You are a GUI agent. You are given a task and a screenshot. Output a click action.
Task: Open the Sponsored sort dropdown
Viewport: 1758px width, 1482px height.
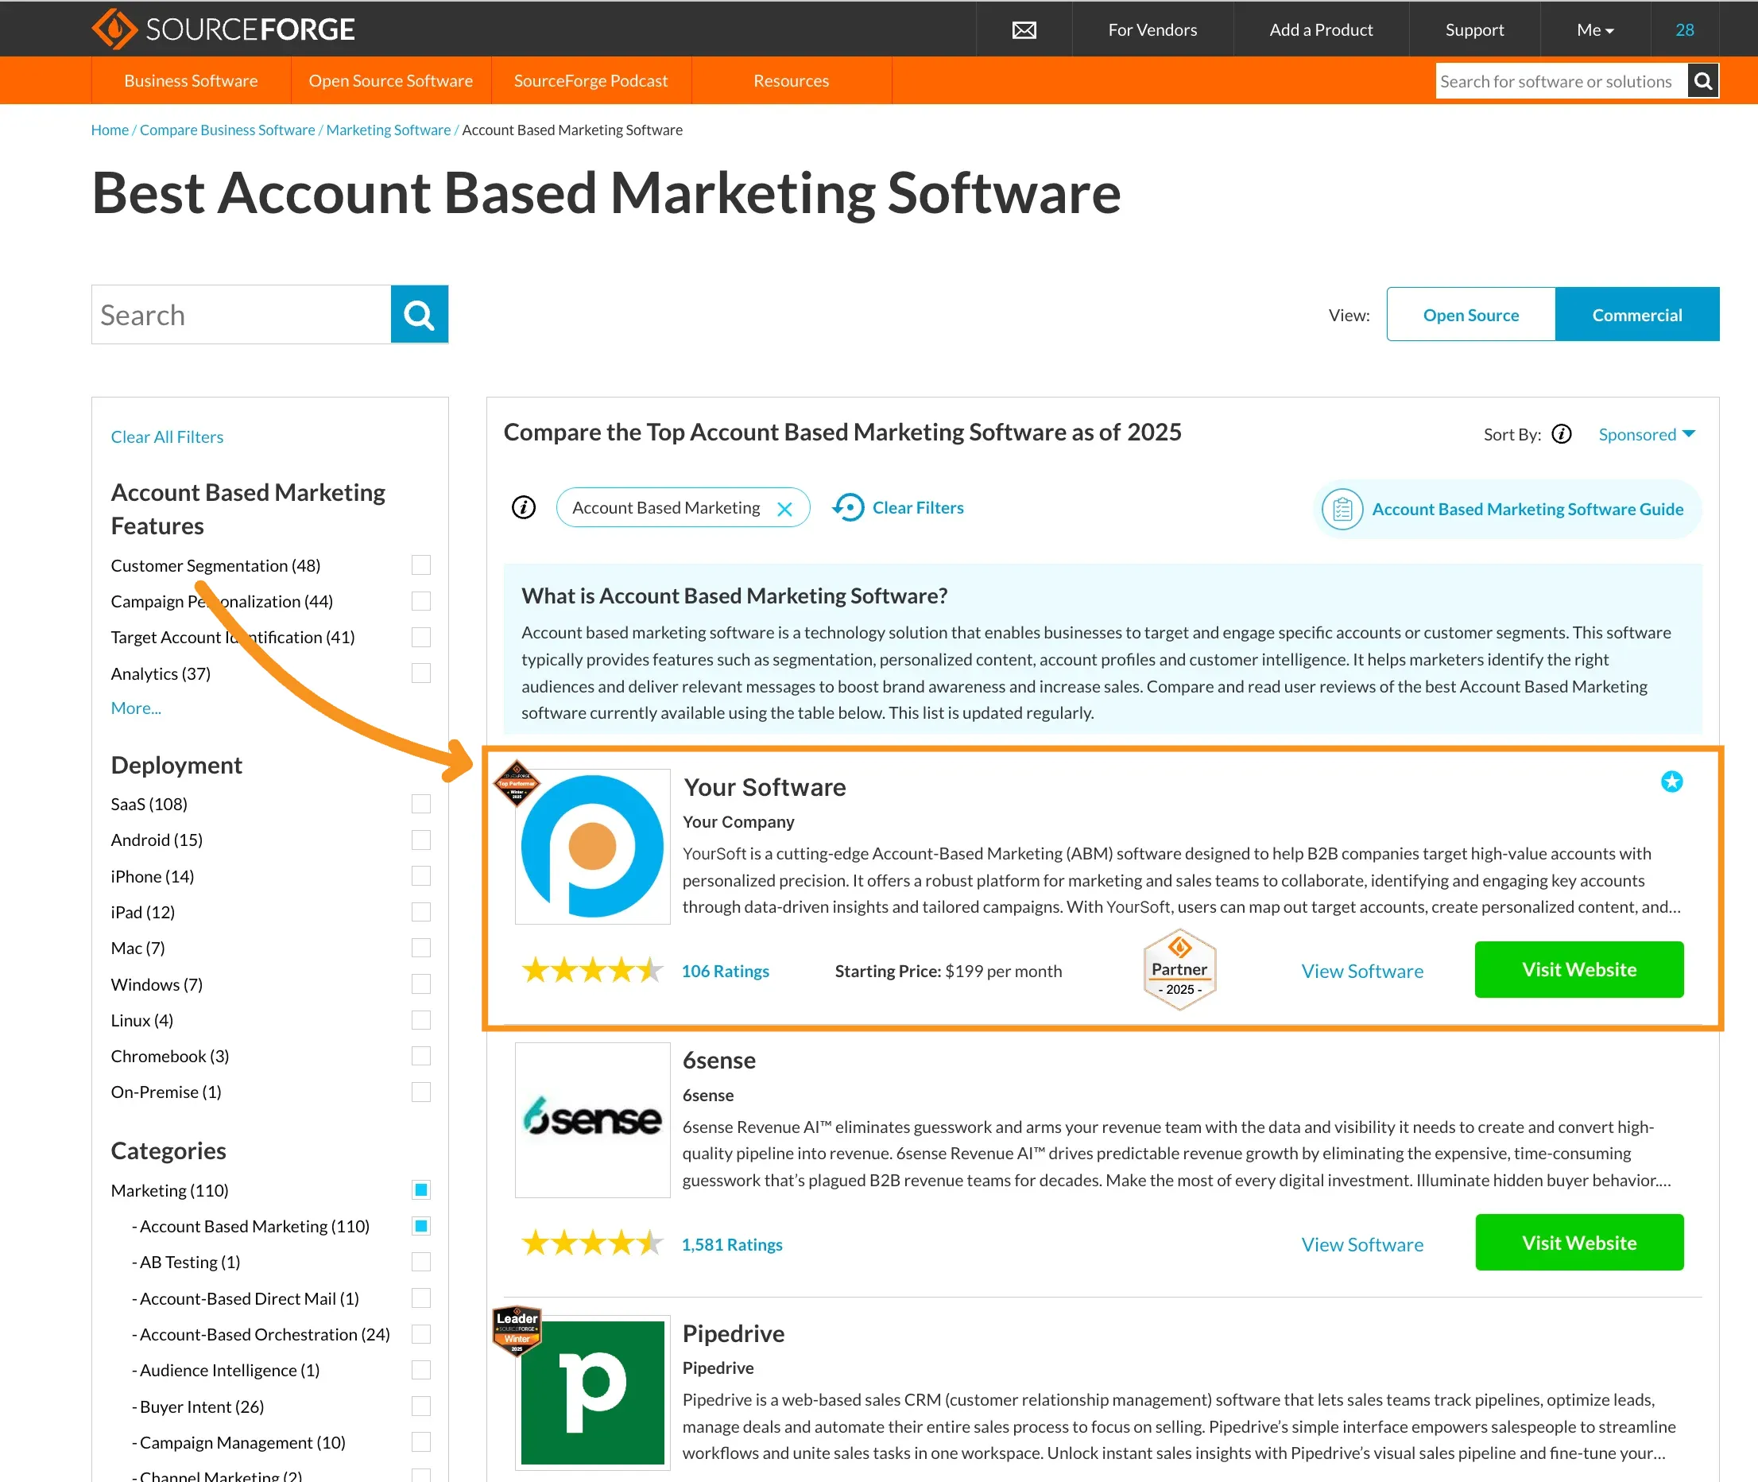[1646, 434]
